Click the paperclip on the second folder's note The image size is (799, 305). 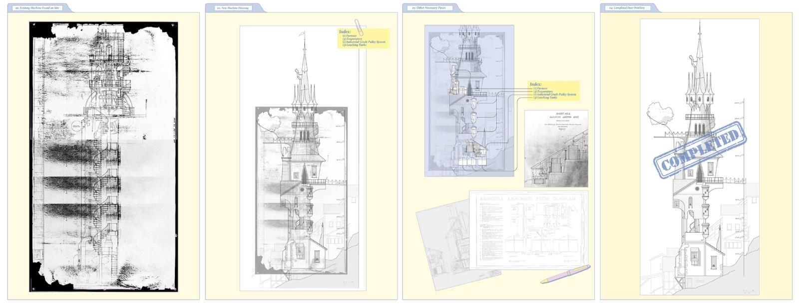coord(359,26)
